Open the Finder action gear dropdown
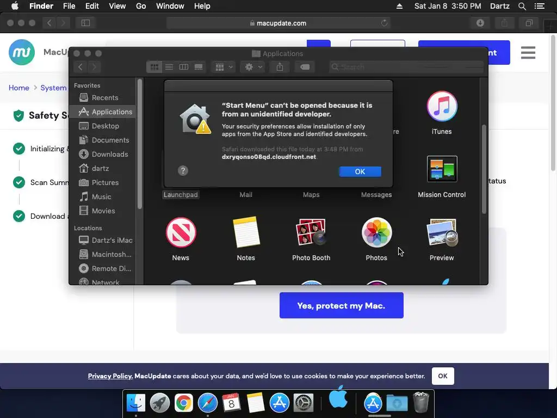The image size is (557, 418). (252, 67)
